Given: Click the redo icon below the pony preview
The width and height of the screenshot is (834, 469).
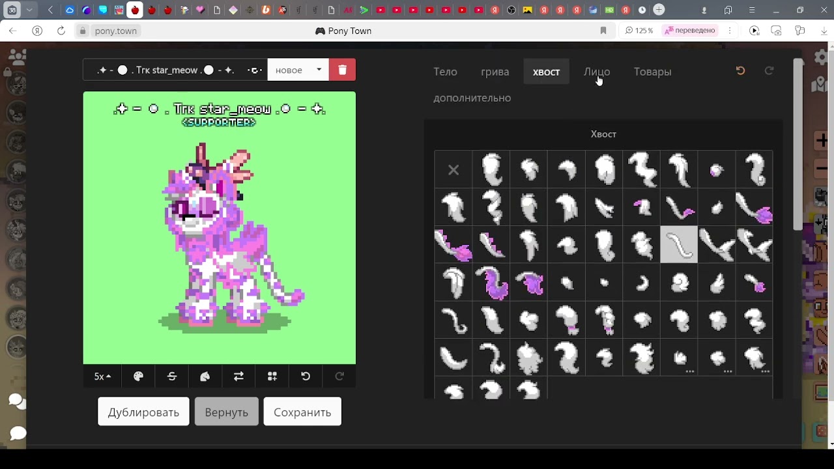Looking at the screenshot, I should [x=339, y=377].
